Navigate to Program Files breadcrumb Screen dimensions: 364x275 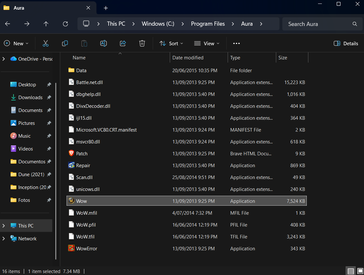click(x=208, y=24)
